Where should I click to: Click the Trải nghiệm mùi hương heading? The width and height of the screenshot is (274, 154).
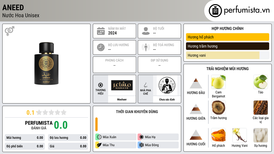pyautogui.click(x=227, y=69)
